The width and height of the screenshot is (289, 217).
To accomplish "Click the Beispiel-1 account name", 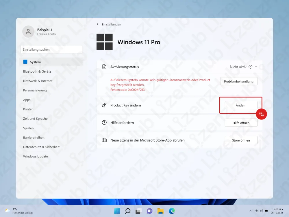I will click(x=45, y=30).
